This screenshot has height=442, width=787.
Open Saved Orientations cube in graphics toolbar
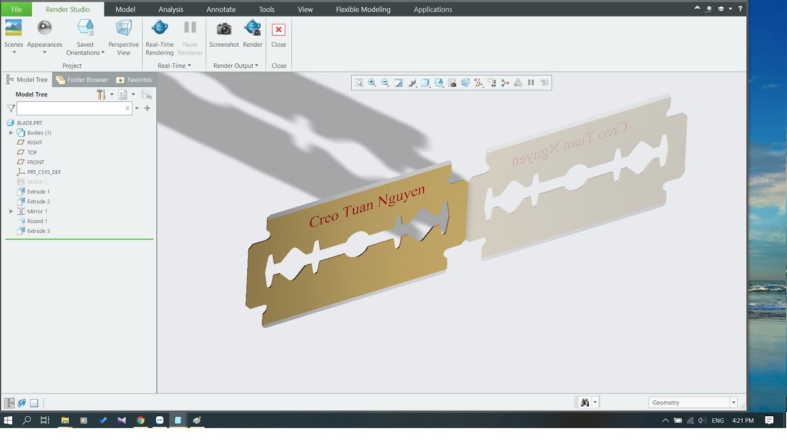439,83
